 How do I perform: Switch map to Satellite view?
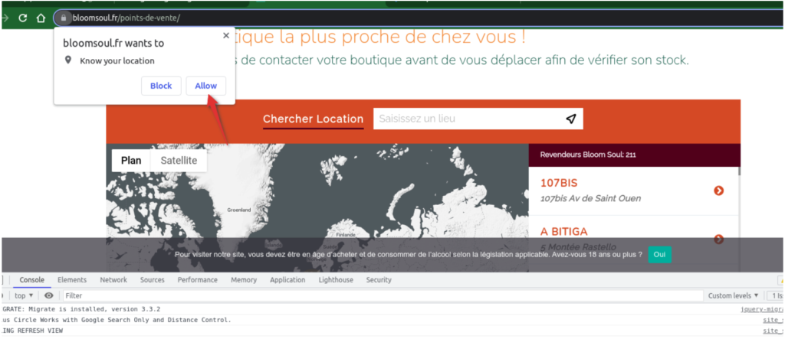(179, 161)
